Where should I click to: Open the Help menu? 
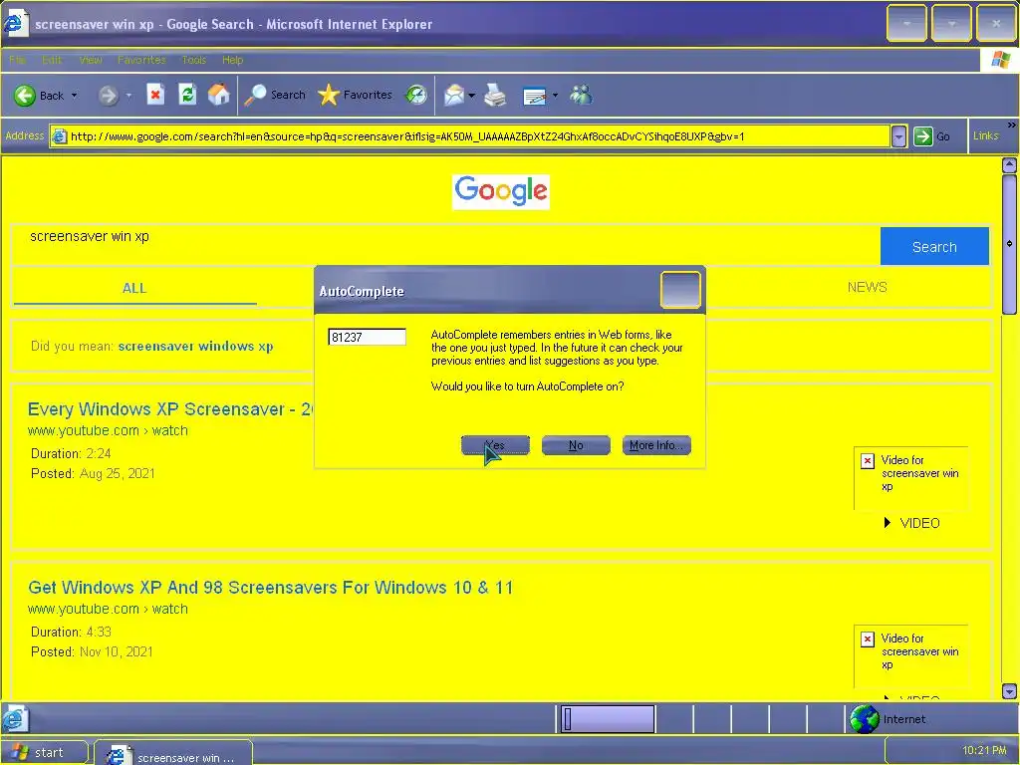point(232,60)
